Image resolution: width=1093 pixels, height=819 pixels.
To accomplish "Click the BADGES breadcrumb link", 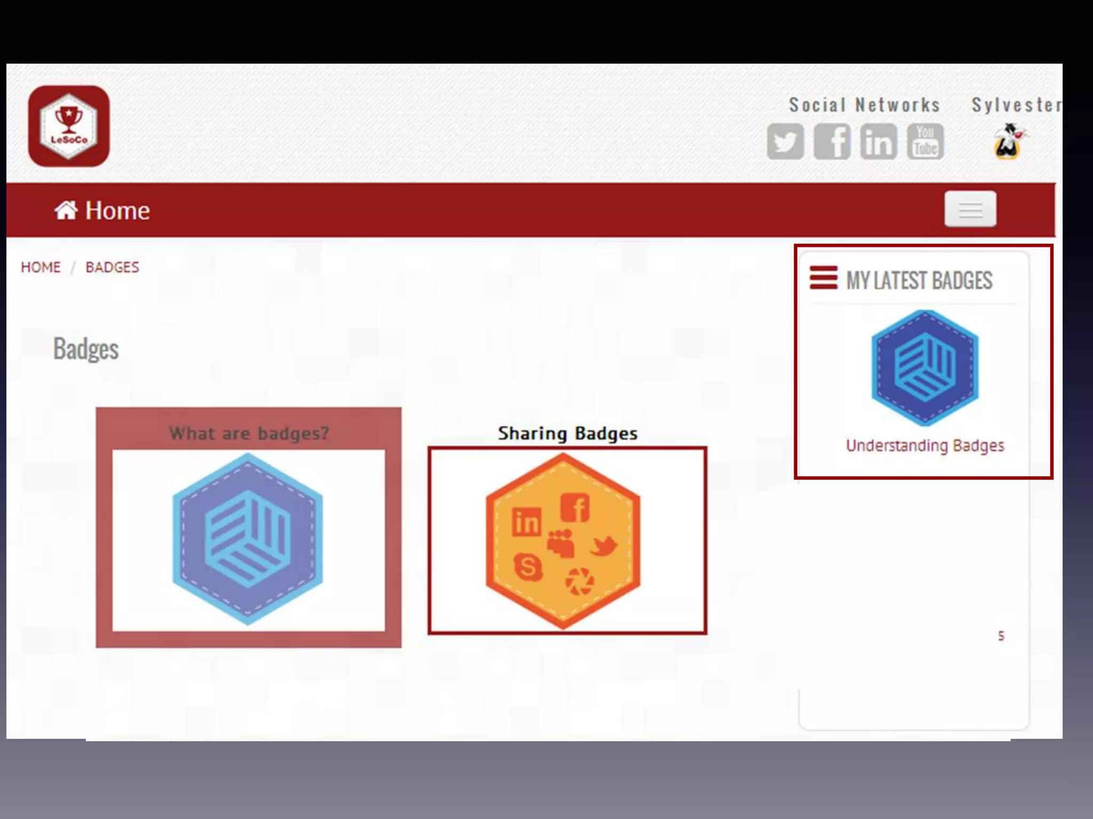I will click(x=112, y=267).
